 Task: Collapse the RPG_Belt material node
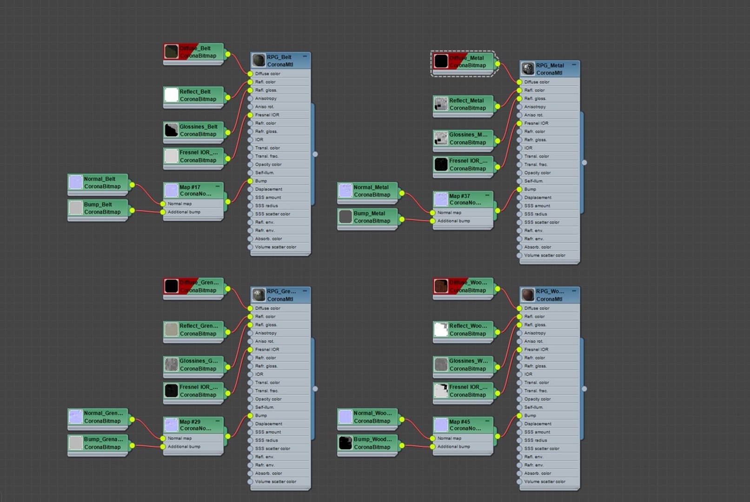(305, 56)
